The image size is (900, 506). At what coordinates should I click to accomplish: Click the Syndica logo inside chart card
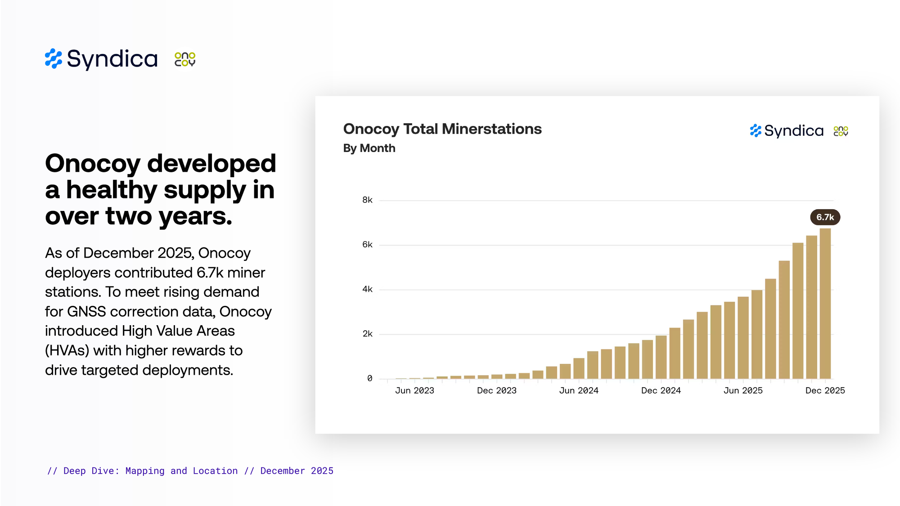787,131
